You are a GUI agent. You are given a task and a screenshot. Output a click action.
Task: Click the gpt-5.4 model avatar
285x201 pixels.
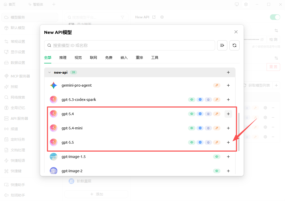pyautogui.click(x=53, y=114)
